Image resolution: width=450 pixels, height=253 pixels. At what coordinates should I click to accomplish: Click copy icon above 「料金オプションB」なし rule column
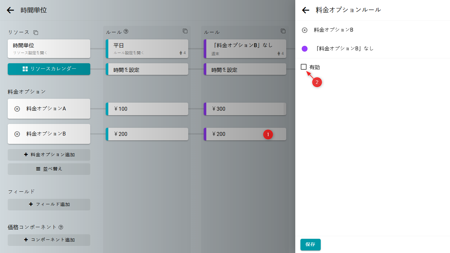(283, 31)
